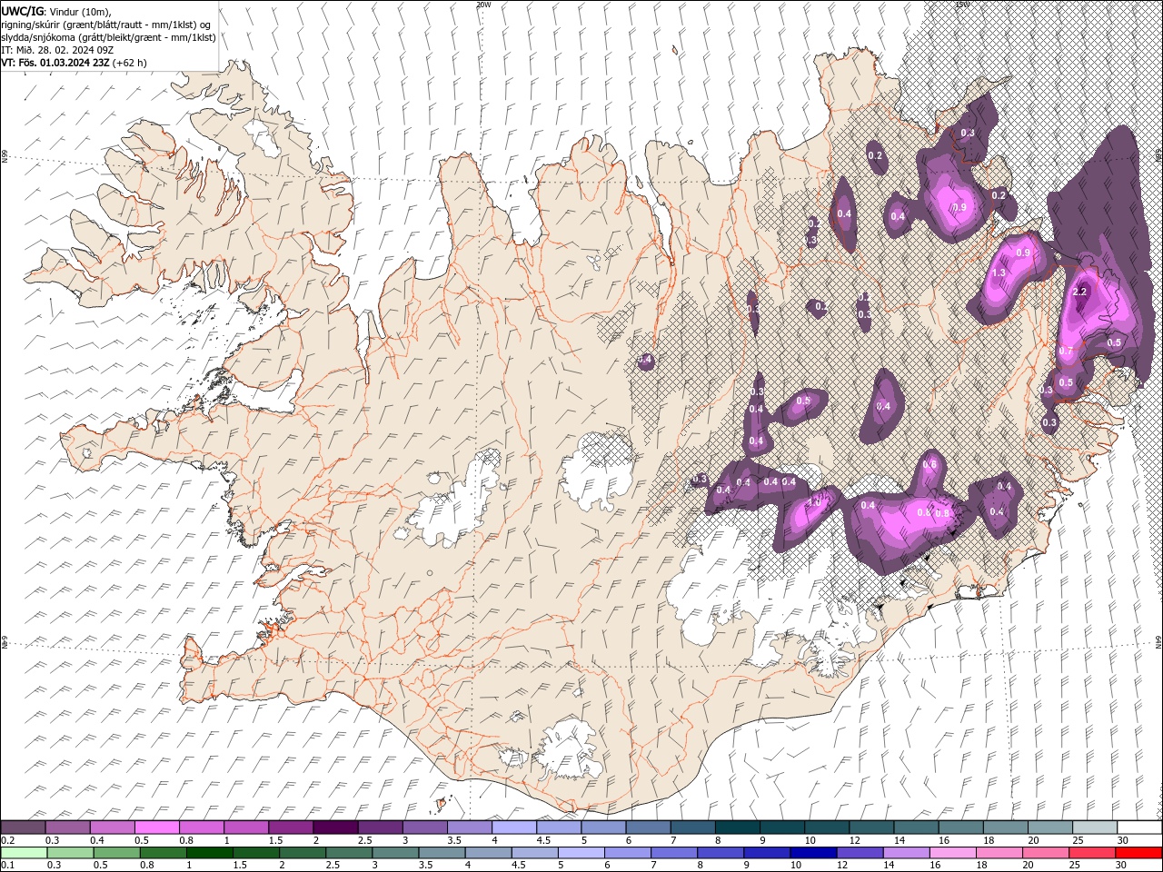Click the 1–1.5 dark green swatch, bottom legend
The width and height of the screenshot is (1163, 872).
coord(210,853)
